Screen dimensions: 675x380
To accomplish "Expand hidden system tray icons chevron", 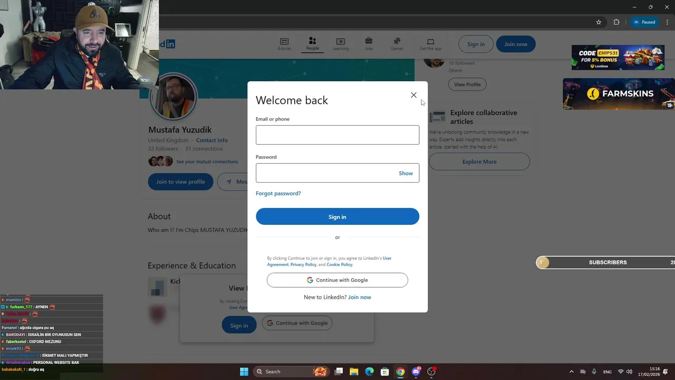I will tap(571, 372).
